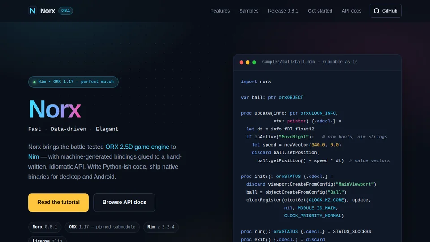Go to Release 0.8.1 section
Image resolution: width=430 pixels, height=242 pixels.
point(283,11)
